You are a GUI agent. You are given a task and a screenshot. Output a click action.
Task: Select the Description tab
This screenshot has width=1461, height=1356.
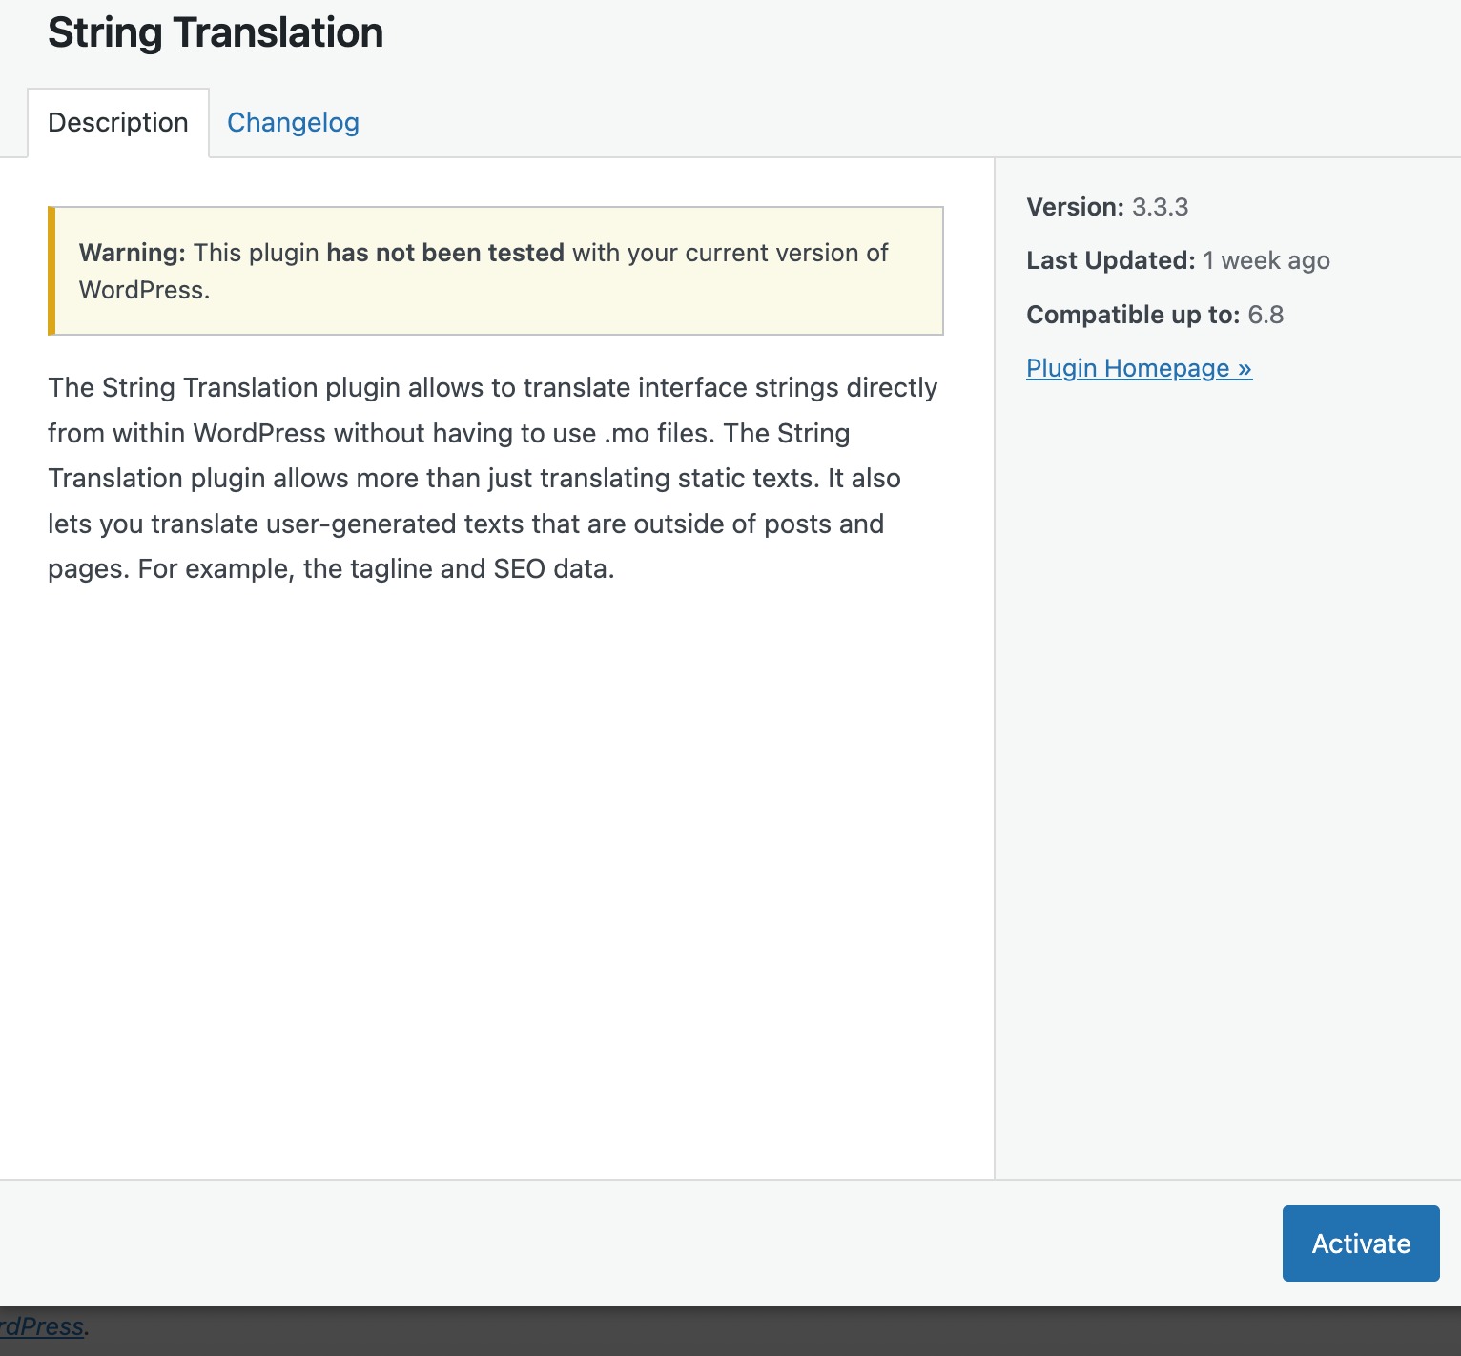point(118,122)
